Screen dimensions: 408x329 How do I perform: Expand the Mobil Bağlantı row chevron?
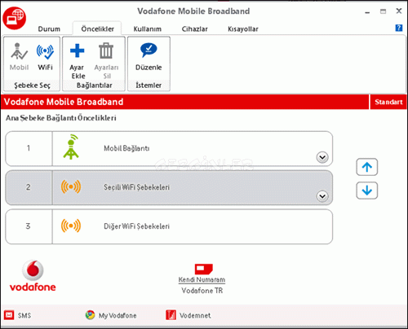(322, 157)
